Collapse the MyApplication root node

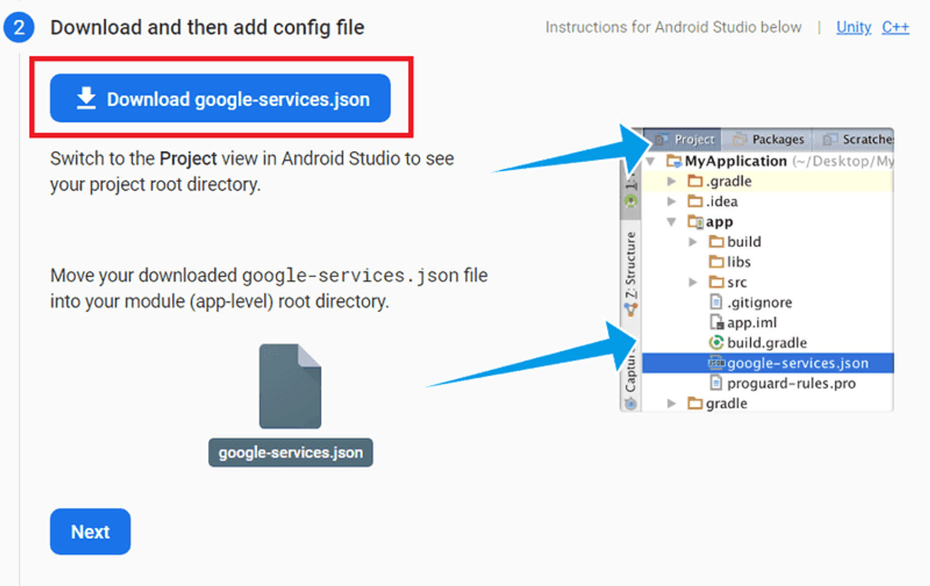click(x=651, y=161)
